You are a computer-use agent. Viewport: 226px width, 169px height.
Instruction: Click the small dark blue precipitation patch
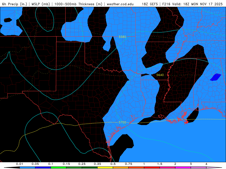(216, 77)
